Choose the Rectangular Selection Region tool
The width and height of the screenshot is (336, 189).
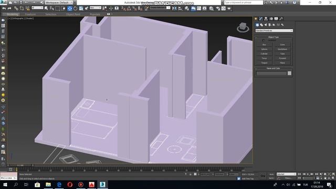58,8
